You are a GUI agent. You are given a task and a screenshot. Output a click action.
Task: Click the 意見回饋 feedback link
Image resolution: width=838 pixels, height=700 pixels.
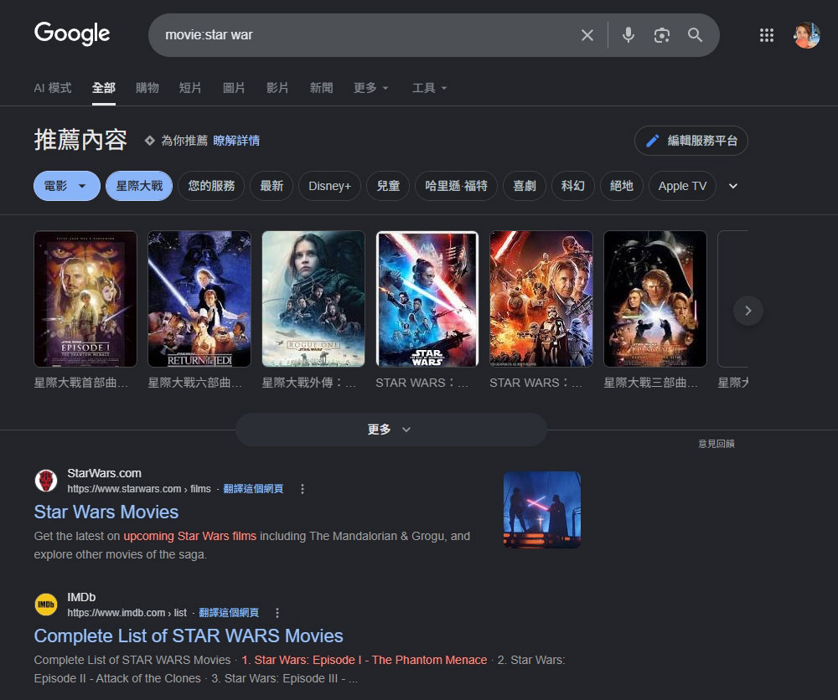point(716,444)
